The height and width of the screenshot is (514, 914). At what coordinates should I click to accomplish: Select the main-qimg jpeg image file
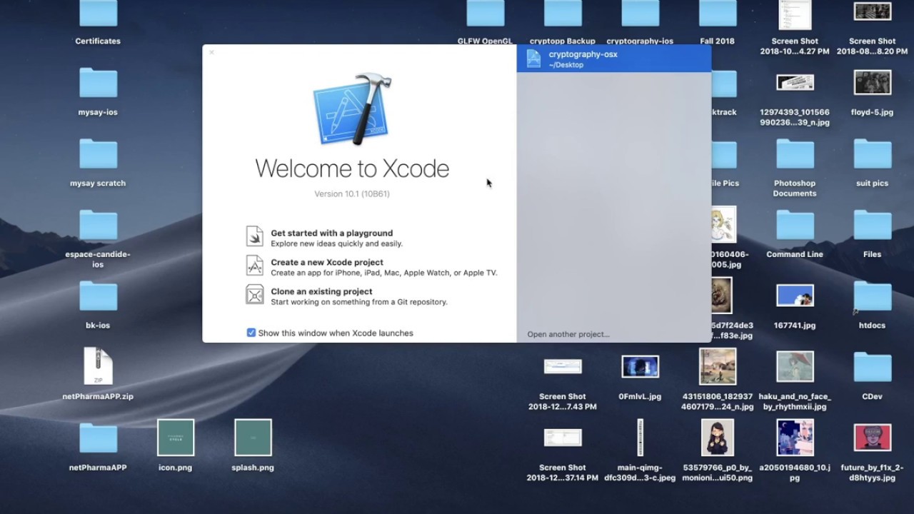640,438
